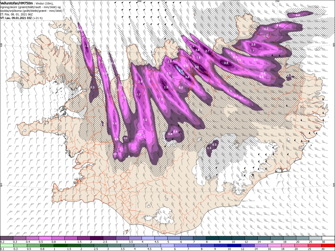Image resolution: width=335 pixels, height=251 pixels.
Task: Click the 3.4 snowfall value on the map
Action: click(187, 77)
